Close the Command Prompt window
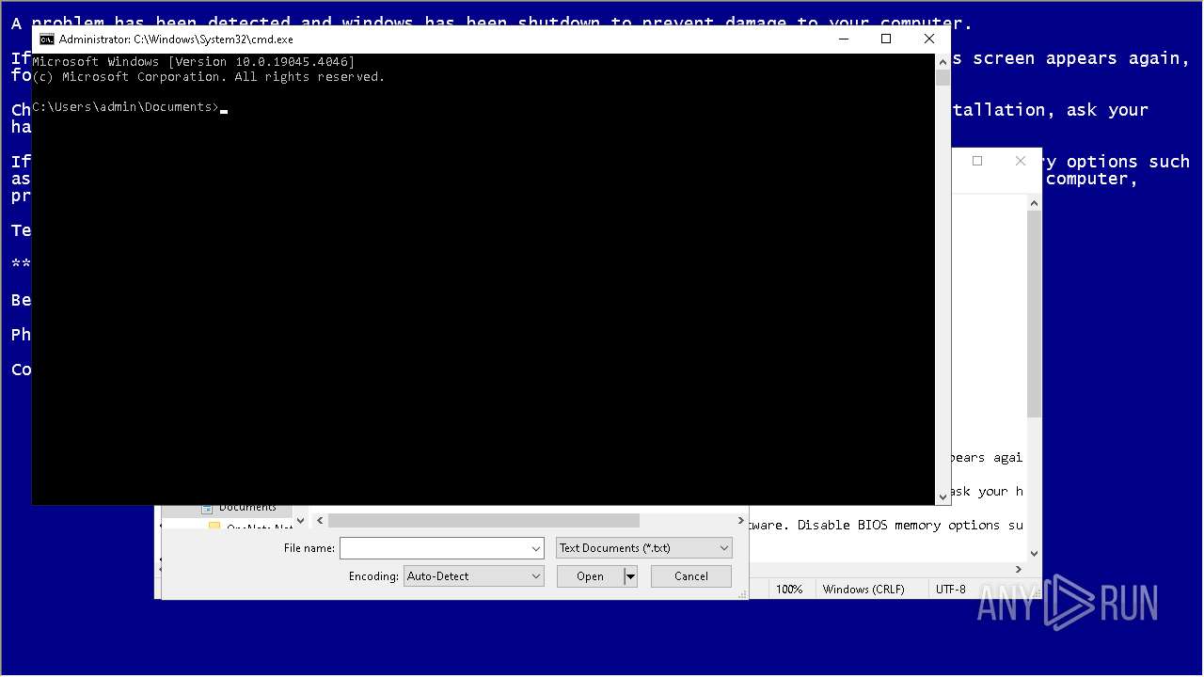This screenshot has width=1204, height=677. (x=929, y=39)
